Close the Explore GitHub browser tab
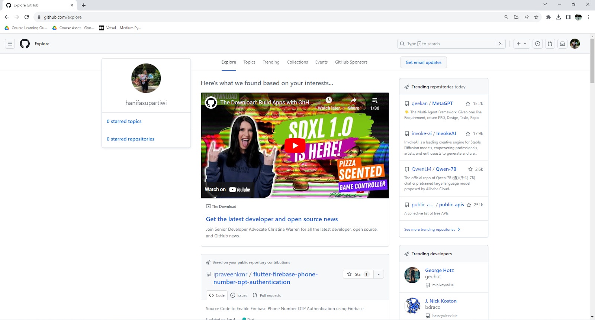The width and height of the screenshot is (595, 320). (x=72, y=5)
